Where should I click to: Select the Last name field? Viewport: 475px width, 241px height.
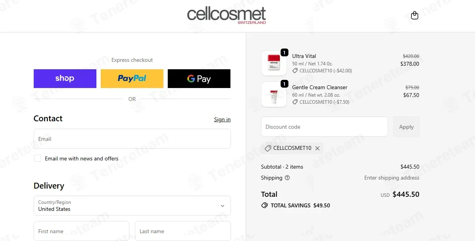click(183, 231)
